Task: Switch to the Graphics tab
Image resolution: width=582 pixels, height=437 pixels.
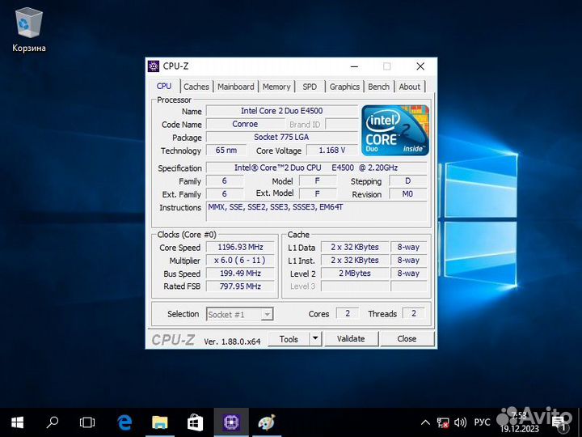Action: click(x=344, y=87)
